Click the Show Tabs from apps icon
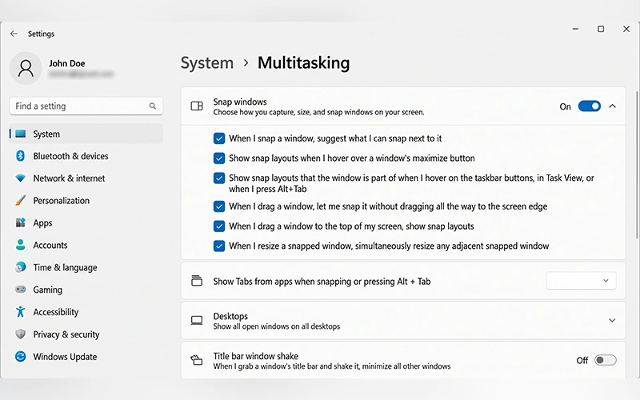 tap(197, 281)
